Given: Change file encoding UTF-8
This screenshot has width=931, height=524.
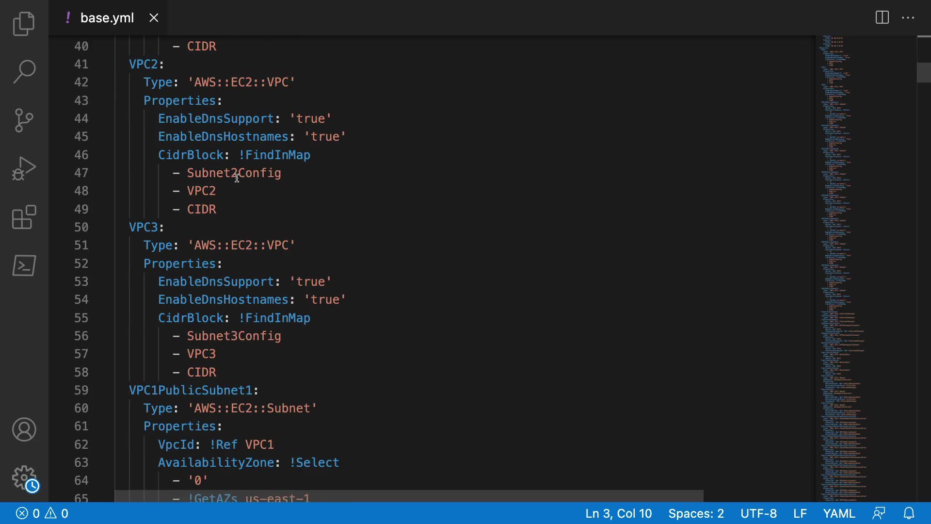Looking at the screenshot, I should (x=758, y=513).
